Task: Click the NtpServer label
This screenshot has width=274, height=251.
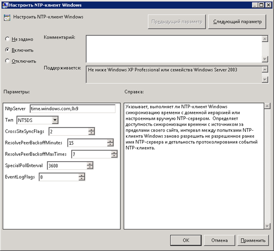Action: point(15,109)
